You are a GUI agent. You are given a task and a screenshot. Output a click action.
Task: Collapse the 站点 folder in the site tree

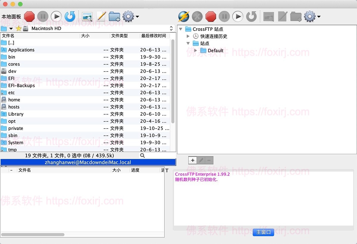tap(188, 43)
